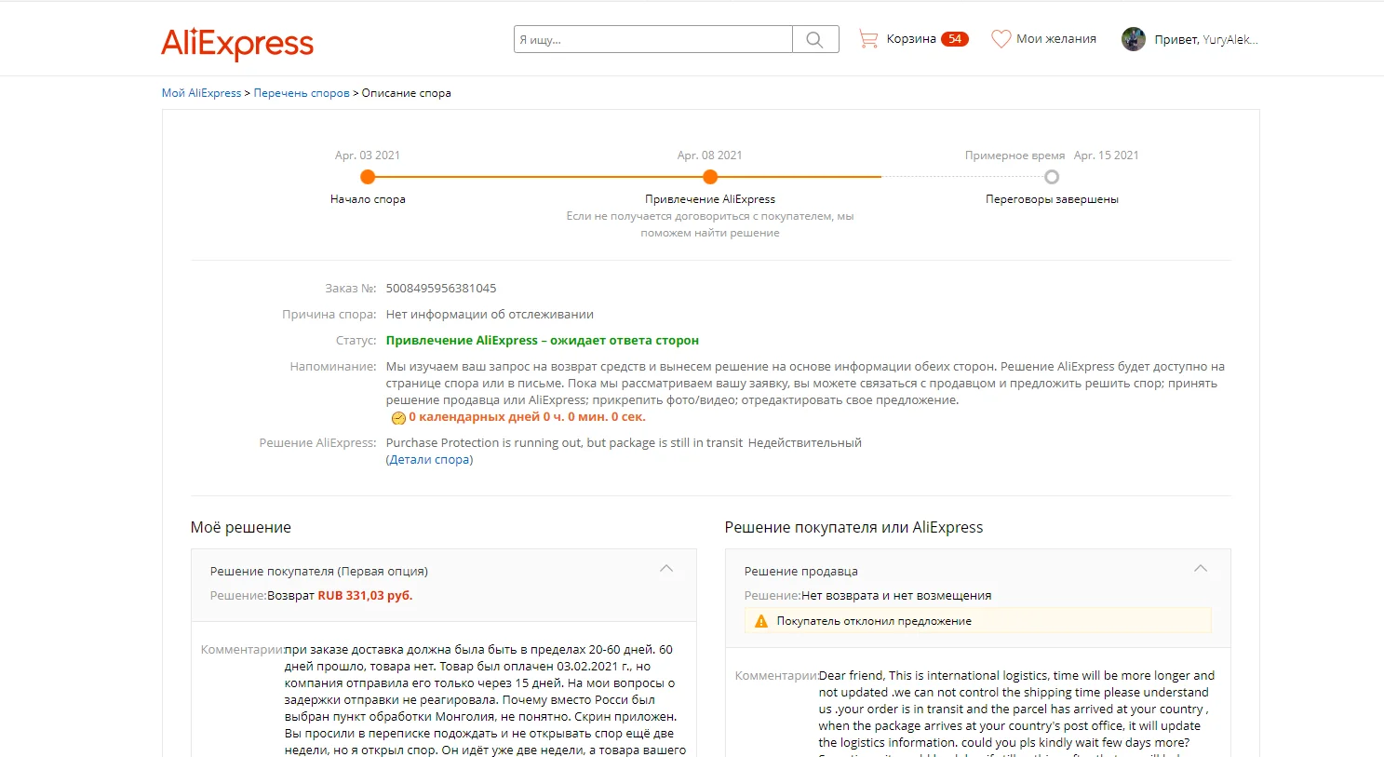Click the "Apr. 03 2021" date label
Image resolution: width=1384 pixels, height=757 pixels.
368,155
